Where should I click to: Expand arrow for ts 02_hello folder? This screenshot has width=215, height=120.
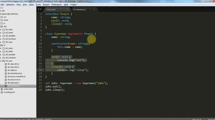pos(1,51)
